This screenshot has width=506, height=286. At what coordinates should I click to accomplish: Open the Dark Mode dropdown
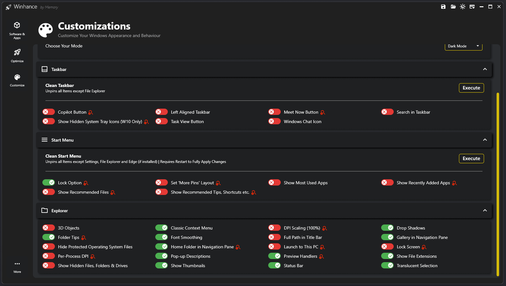click(x=463, y=46)
